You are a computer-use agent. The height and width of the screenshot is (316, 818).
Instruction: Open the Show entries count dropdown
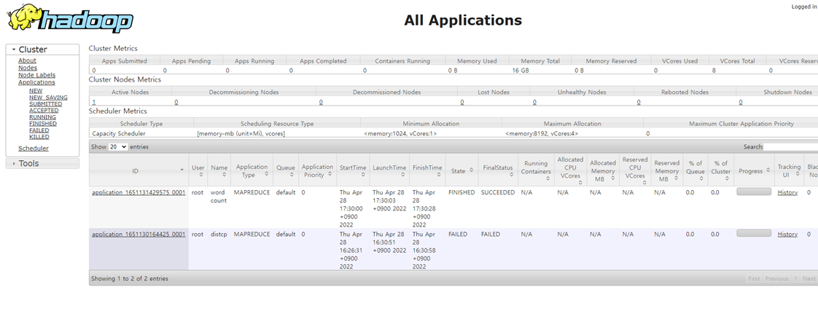point(118,147)
